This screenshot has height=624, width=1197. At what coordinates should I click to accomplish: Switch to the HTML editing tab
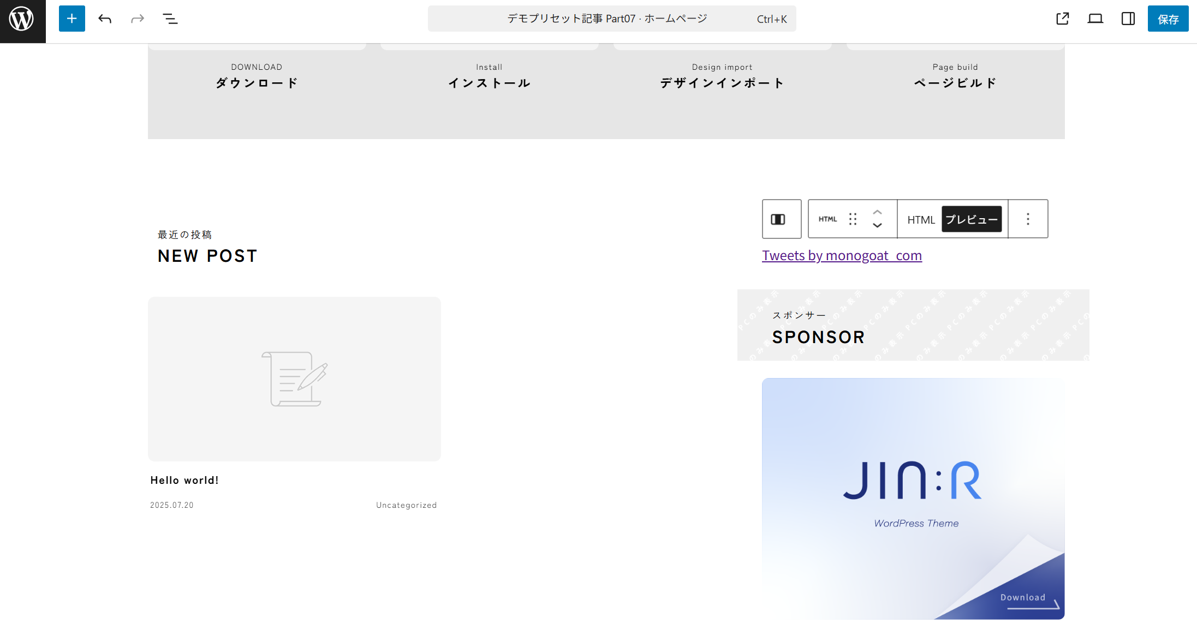(x=921, y=219)
